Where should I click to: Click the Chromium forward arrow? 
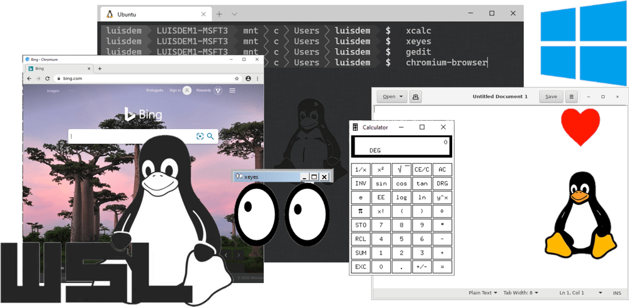pos(38,79)
